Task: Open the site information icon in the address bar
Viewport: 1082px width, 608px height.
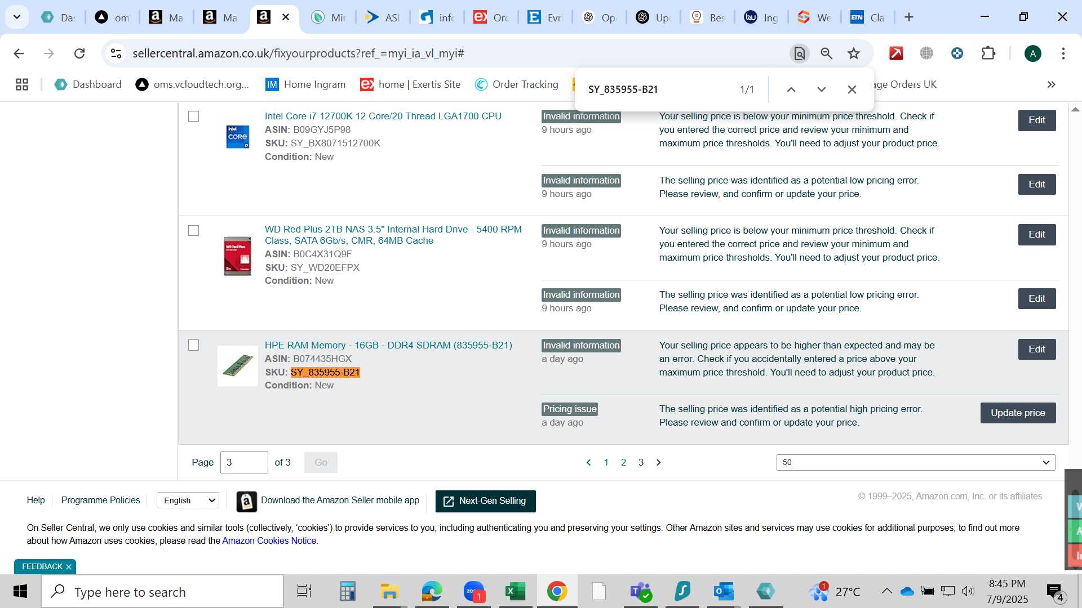Action: pyautogui.click(x=116, y=53)
